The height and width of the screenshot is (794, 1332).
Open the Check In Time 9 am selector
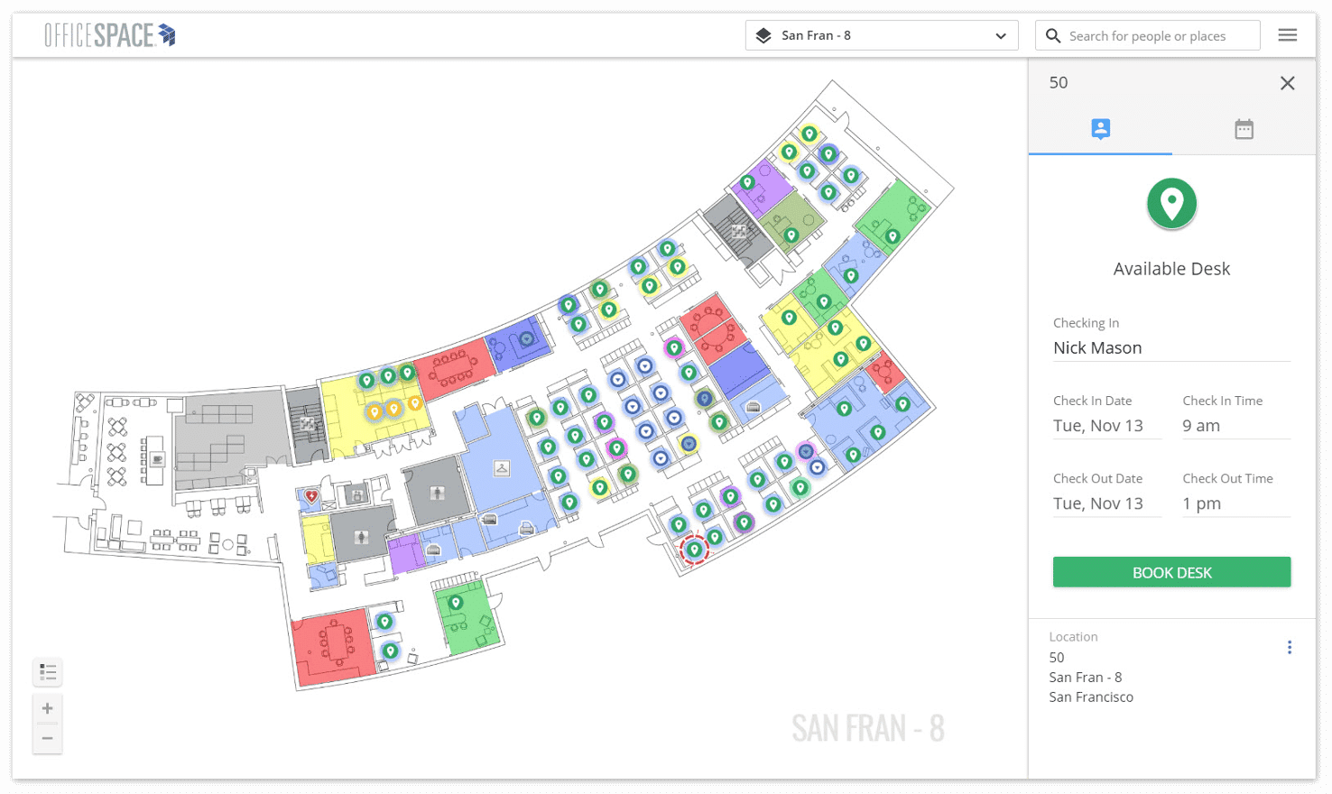click(1236, 426)
